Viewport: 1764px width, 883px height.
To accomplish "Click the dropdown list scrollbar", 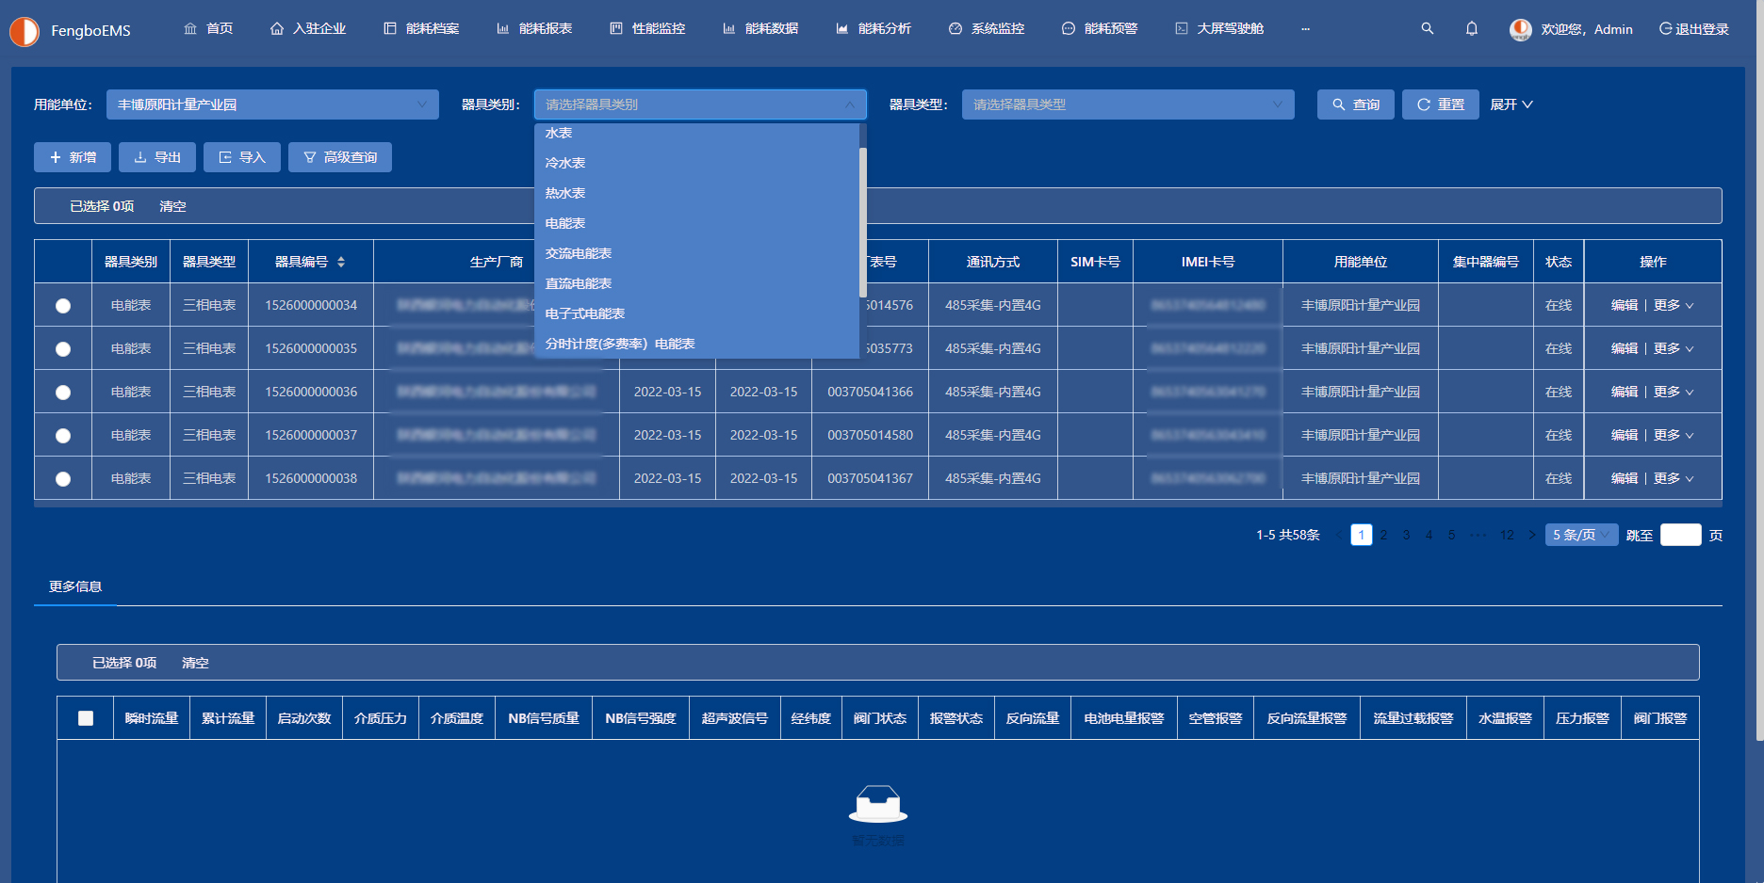I will tap(862, 221).
